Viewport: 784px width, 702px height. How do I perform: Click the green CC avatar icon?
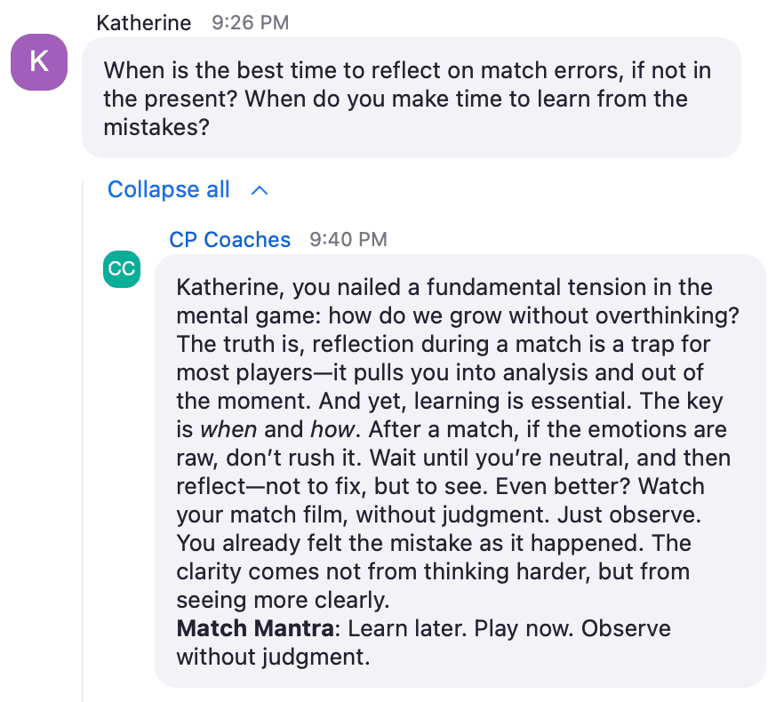pyautogui.click(x=122, y=269)
